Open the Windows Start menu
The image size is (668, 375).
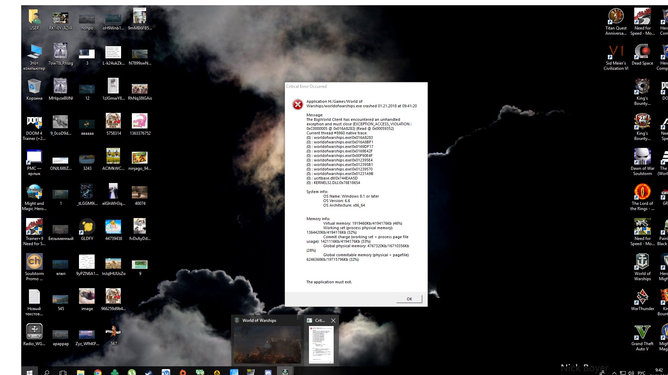pyautogui.click(x=30, y=373)
